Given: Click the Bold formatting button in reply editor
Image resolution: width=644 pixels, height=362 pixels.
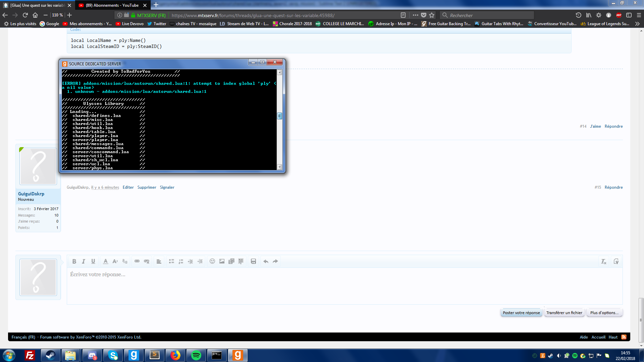Looking at the screenshot, I should pyautogui.click(x=74, y=261).
